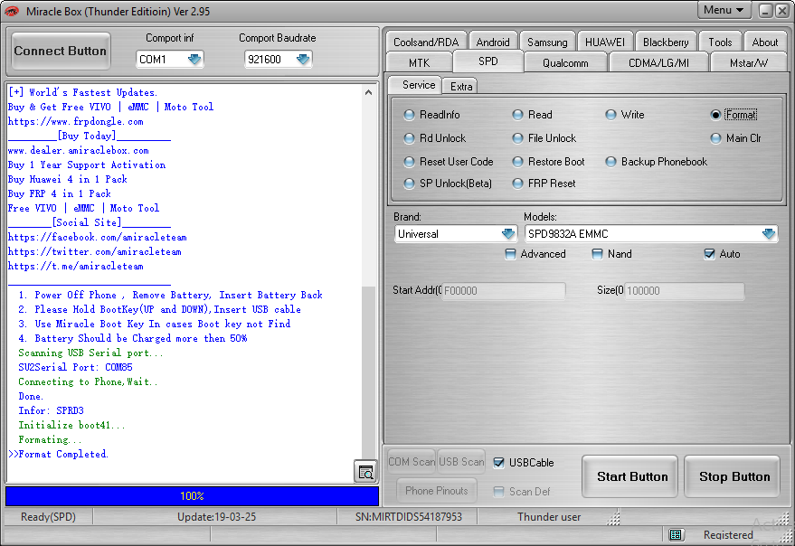Click the https://twitter.com/amiracleteam log line
This screenshot has height=546, width=795.
94,252
